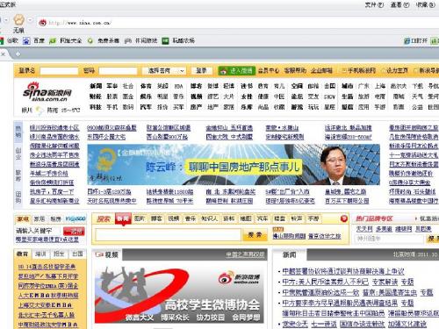Click the weather icon beside 银川
This screenshot has width=439, height=329.
click(x=39, y=111)
